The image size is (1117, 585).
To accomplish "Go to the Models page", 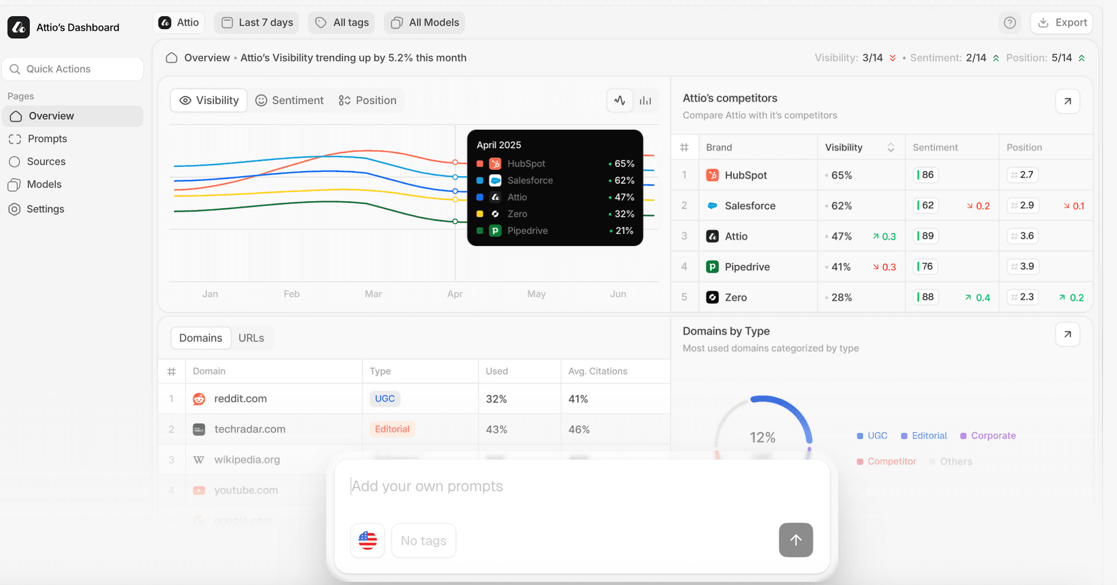I will (73, 184).
